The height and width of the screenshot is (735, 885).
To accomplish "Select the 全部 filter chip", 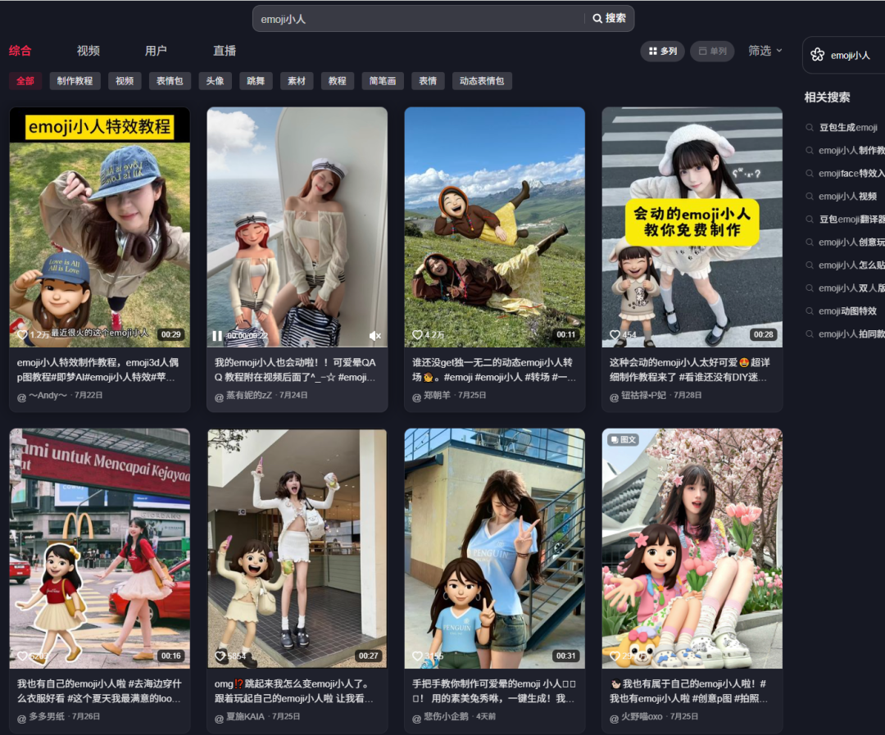I will pyautogui.click(x=25, y=81).
